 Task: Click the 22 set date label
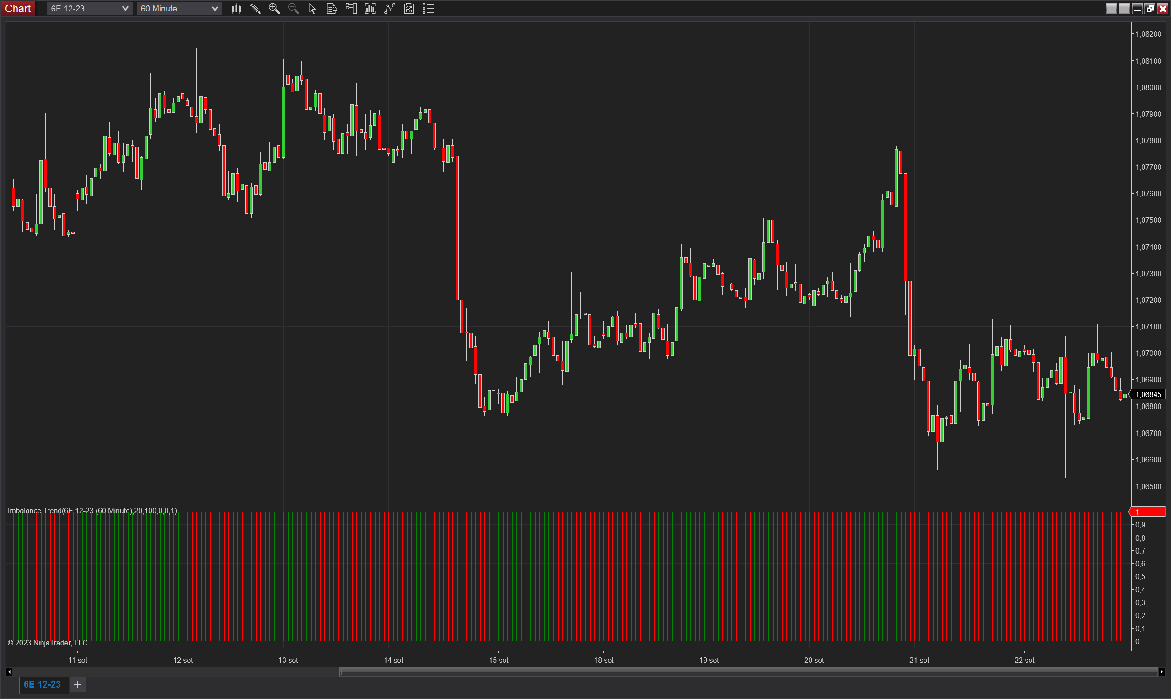(1024, 660)
